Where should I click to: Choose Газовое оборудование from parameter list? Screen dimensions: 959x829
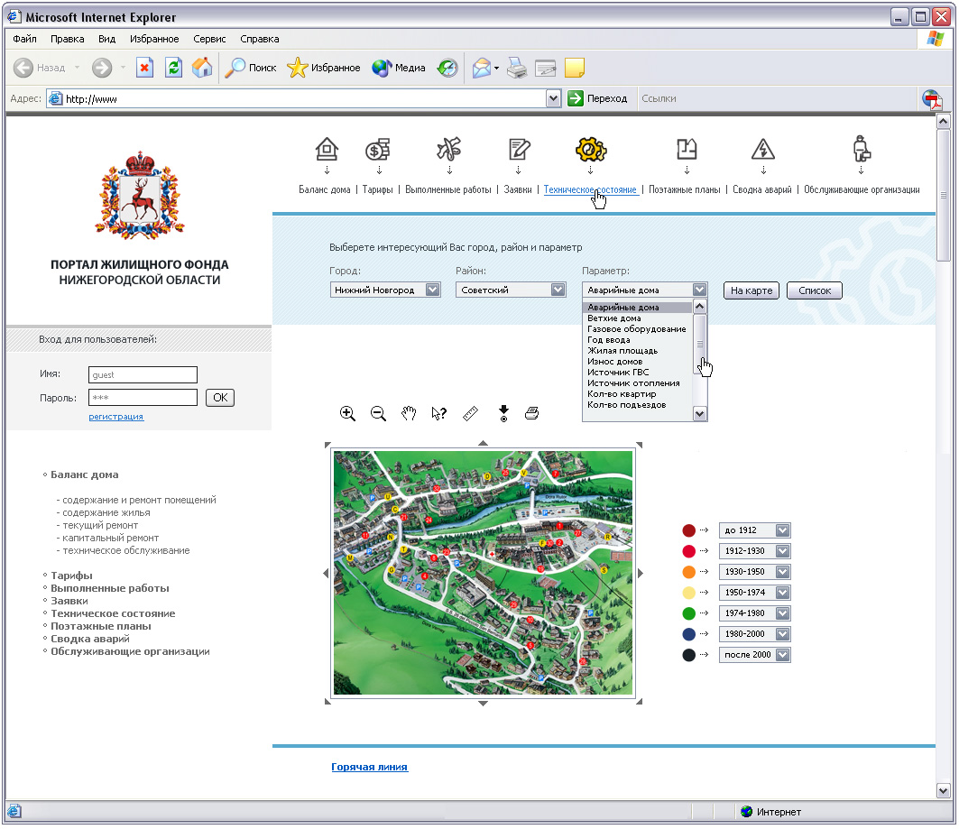pos(636,329)
